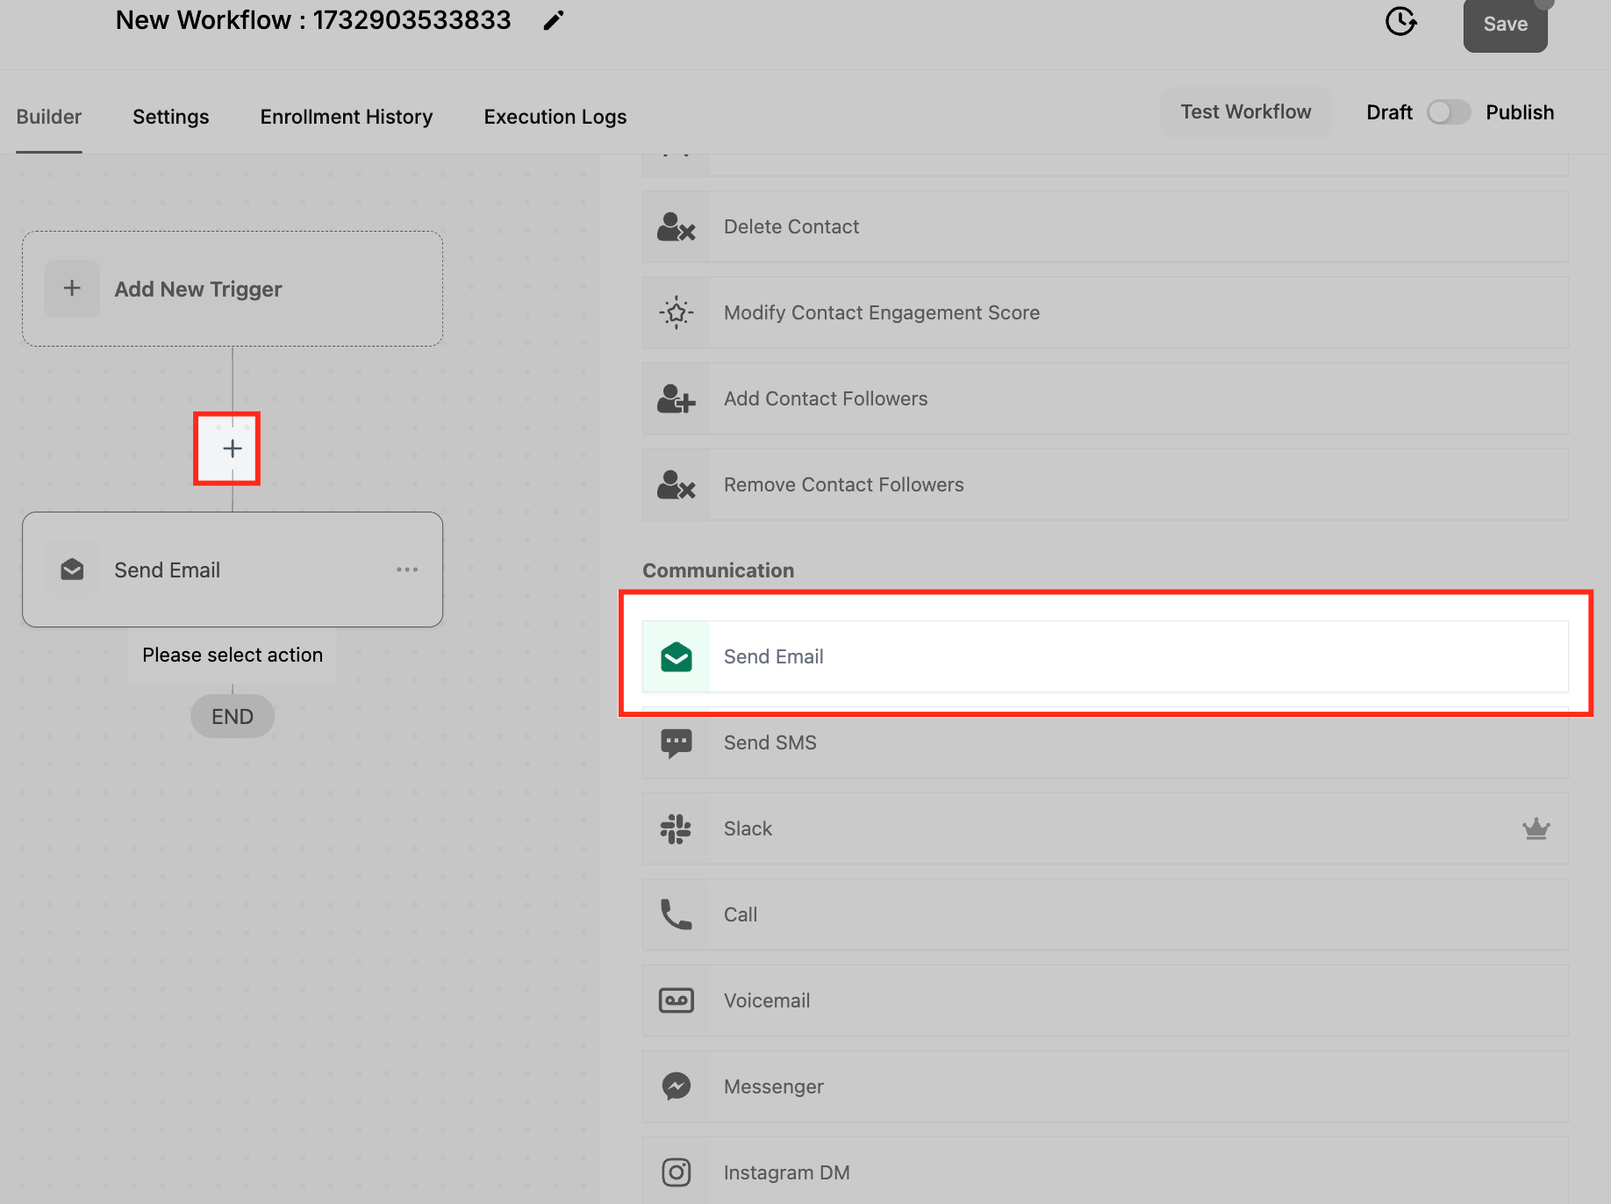Open the Send Email node options menu

406,570
